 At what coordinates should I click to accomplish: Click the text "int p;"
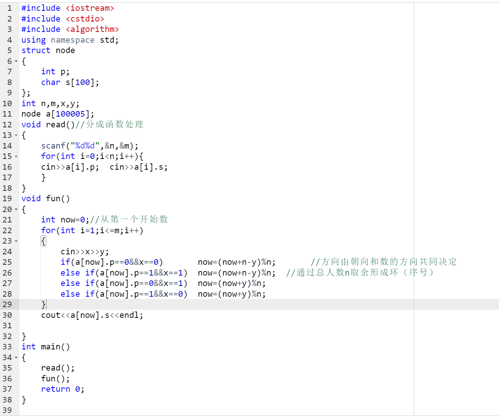[55, 72]
